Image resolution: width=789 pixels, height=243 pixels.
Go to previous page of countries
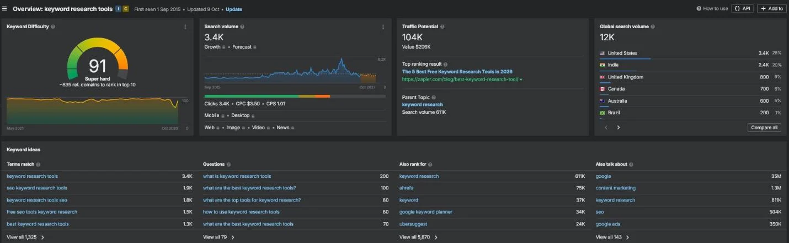tap(606, 128)
